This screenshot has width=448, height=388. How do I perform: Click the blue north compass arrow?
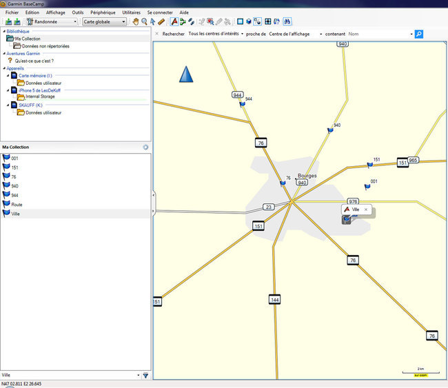186,74
